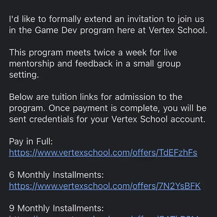Screen dimensions: 217x217
Task: Click the 'sent credentials' line of text
Action: coord(107,119)
